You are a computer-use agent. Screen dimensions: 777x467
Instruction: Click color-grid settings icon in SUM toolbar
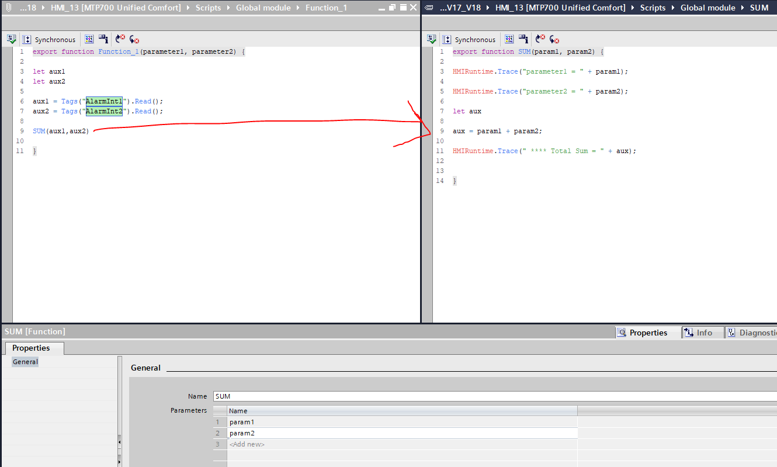pos(509,39)
